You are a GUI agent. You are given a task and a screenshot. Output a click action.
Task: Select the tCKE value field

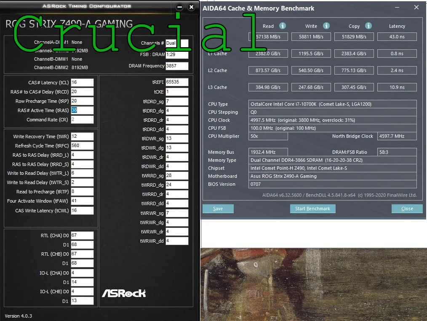tap(177, 92)
